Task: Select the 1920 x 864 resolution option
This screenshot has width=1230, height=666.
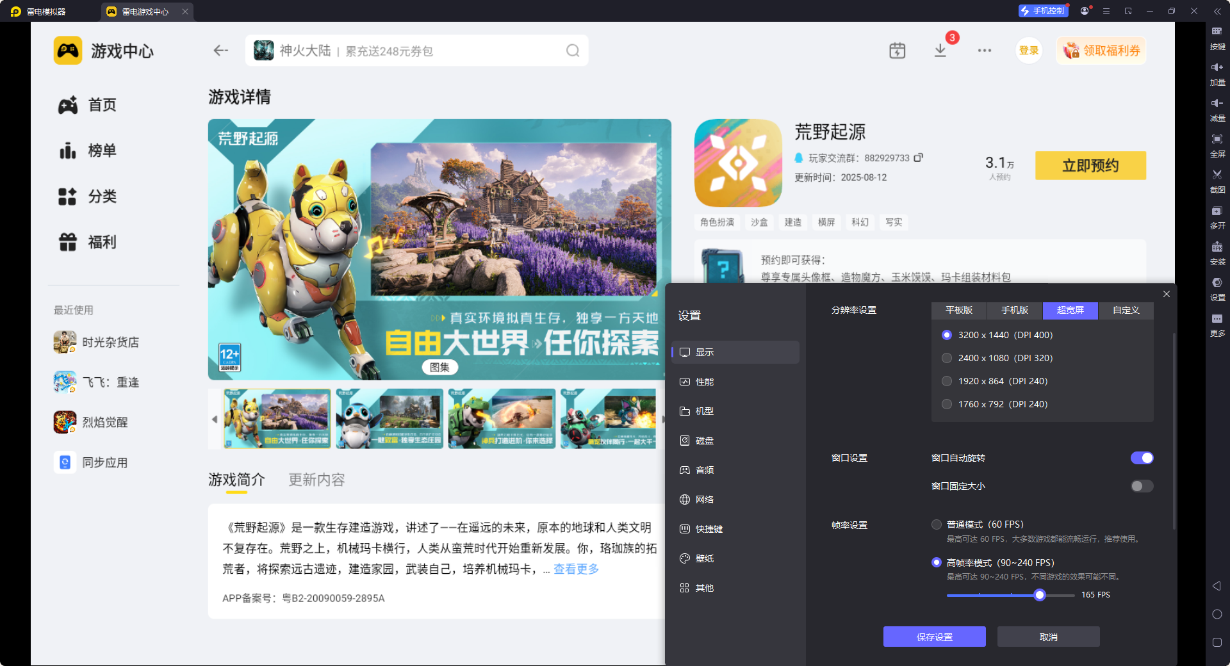Action: [x=947, y=380]
